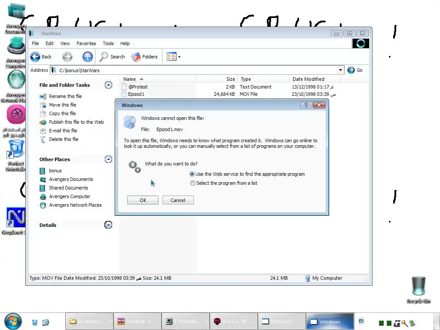The height and width of the screenshot is (330, 440).
Task: Toggle the Folders pane button
Action: (x=144, y=57)
